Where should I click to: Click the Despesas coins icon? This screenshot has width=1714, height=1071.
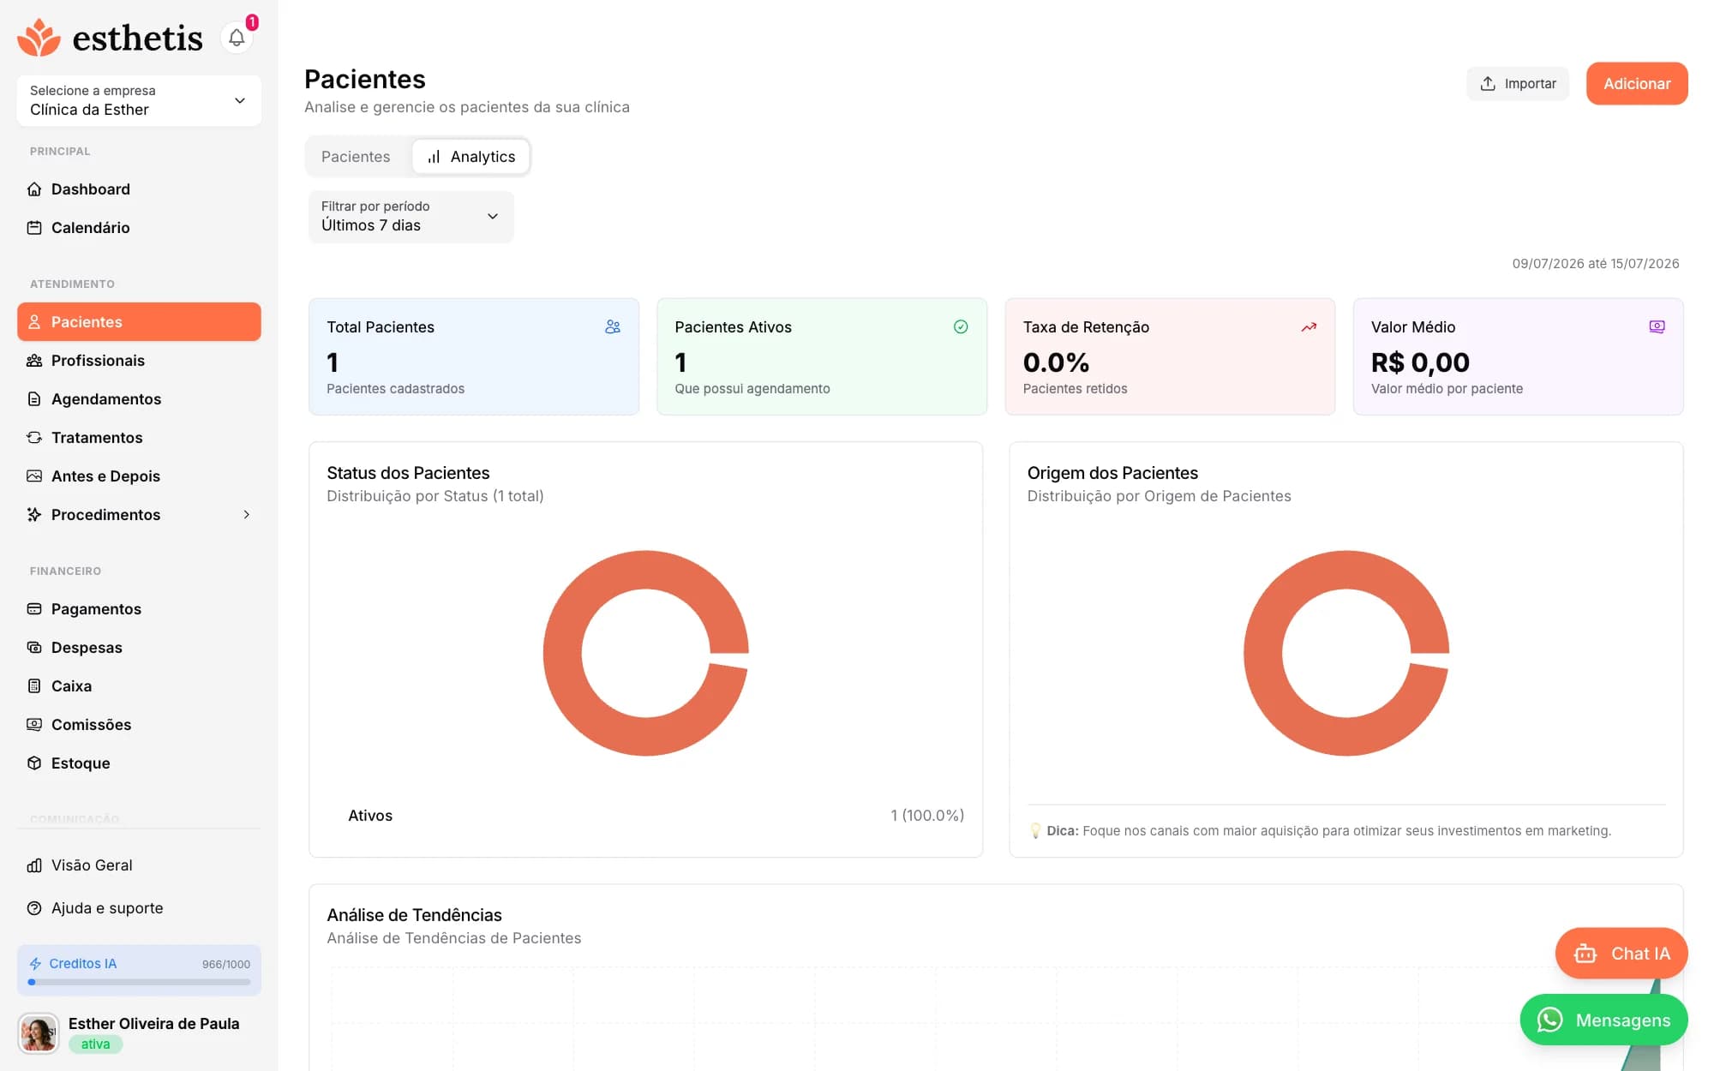tap(34, 648)
